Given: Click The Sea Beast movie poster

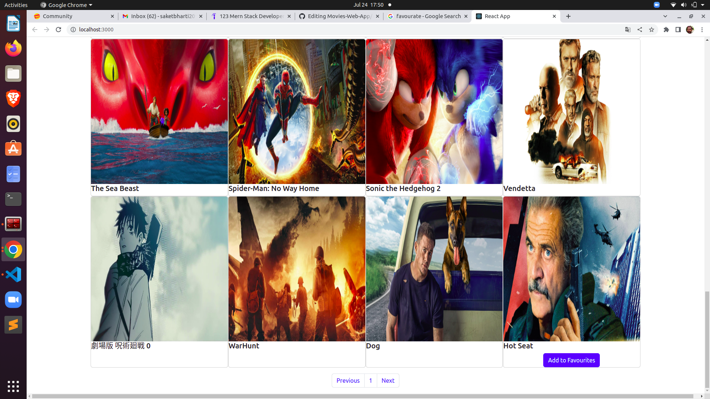Looking at the screenshot, I should 159,112.
